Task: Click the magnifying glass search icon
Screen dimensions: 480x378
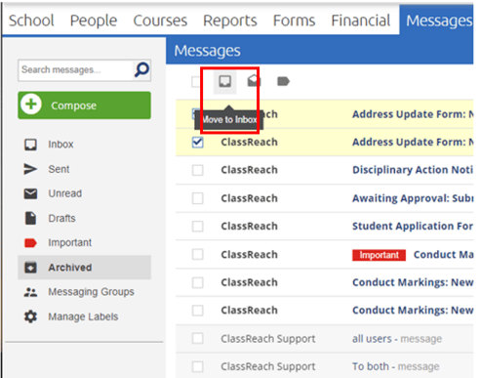Action: pos(142,70)
